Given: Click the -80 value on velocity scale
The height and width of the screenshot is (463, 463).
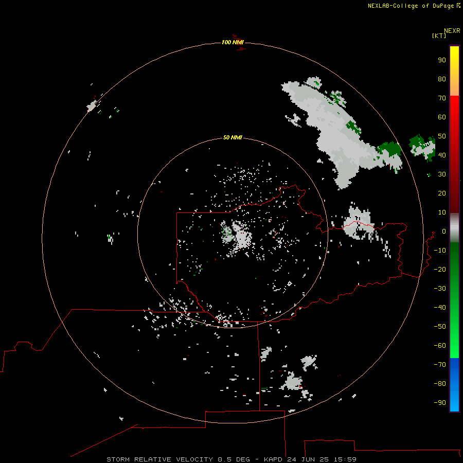Looking at the screenshot, I should (x=440, y=384).
